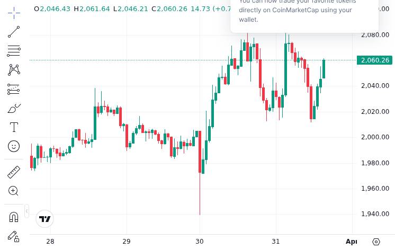Select the text annotation tool
Viewport: 395px width, 249px height.
point(14,127)
